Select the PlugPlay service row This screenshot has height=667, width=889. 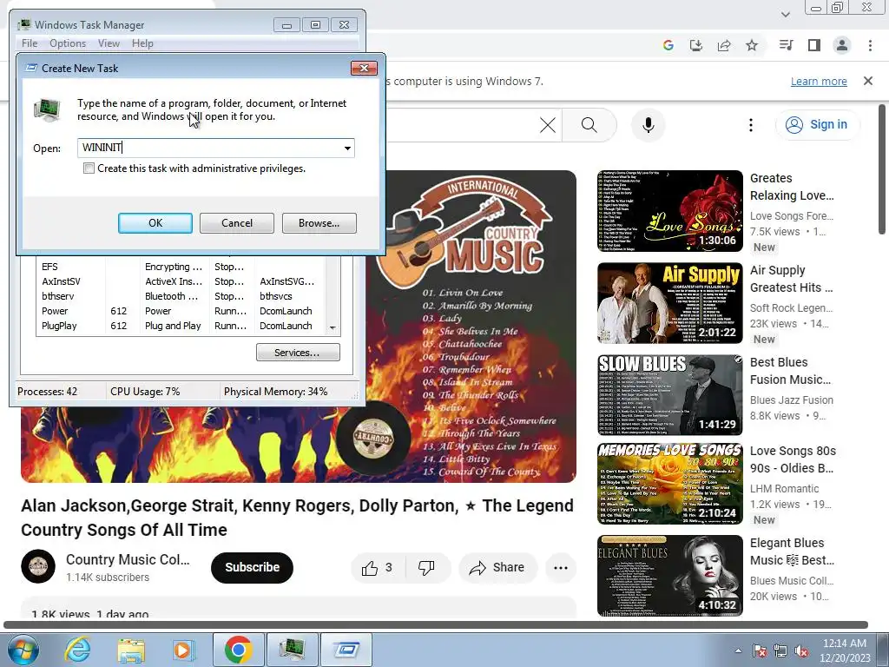181,327
